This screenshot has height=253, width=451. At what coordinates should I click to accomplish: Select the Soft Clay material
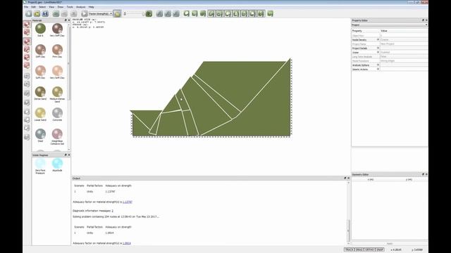(x=40, y=72)
